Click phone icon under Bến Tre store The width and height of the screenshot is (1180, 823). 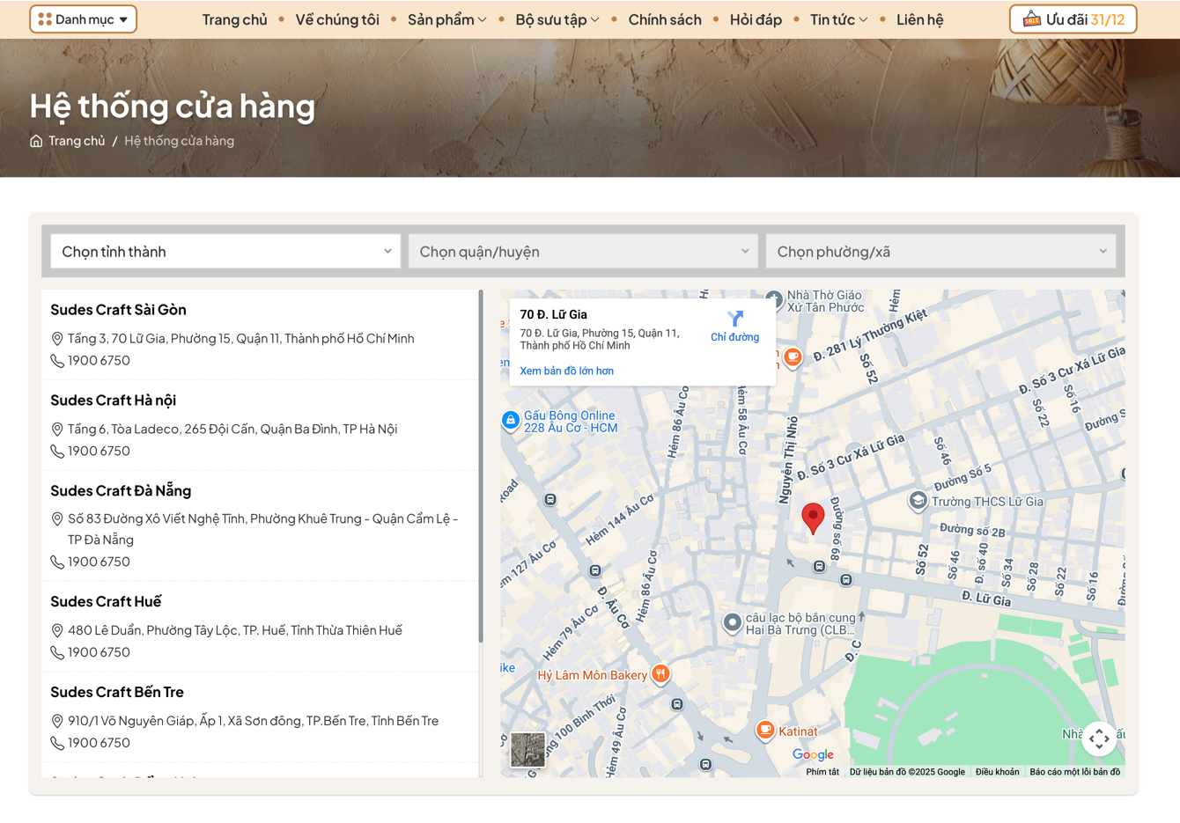point(57,744)
